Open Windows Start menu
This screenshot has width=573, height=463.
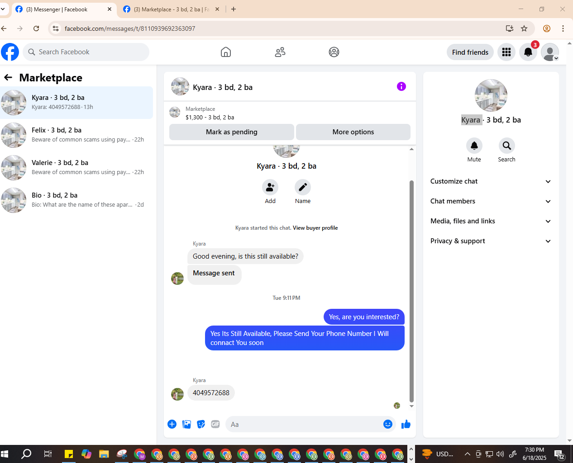point(5,454)
